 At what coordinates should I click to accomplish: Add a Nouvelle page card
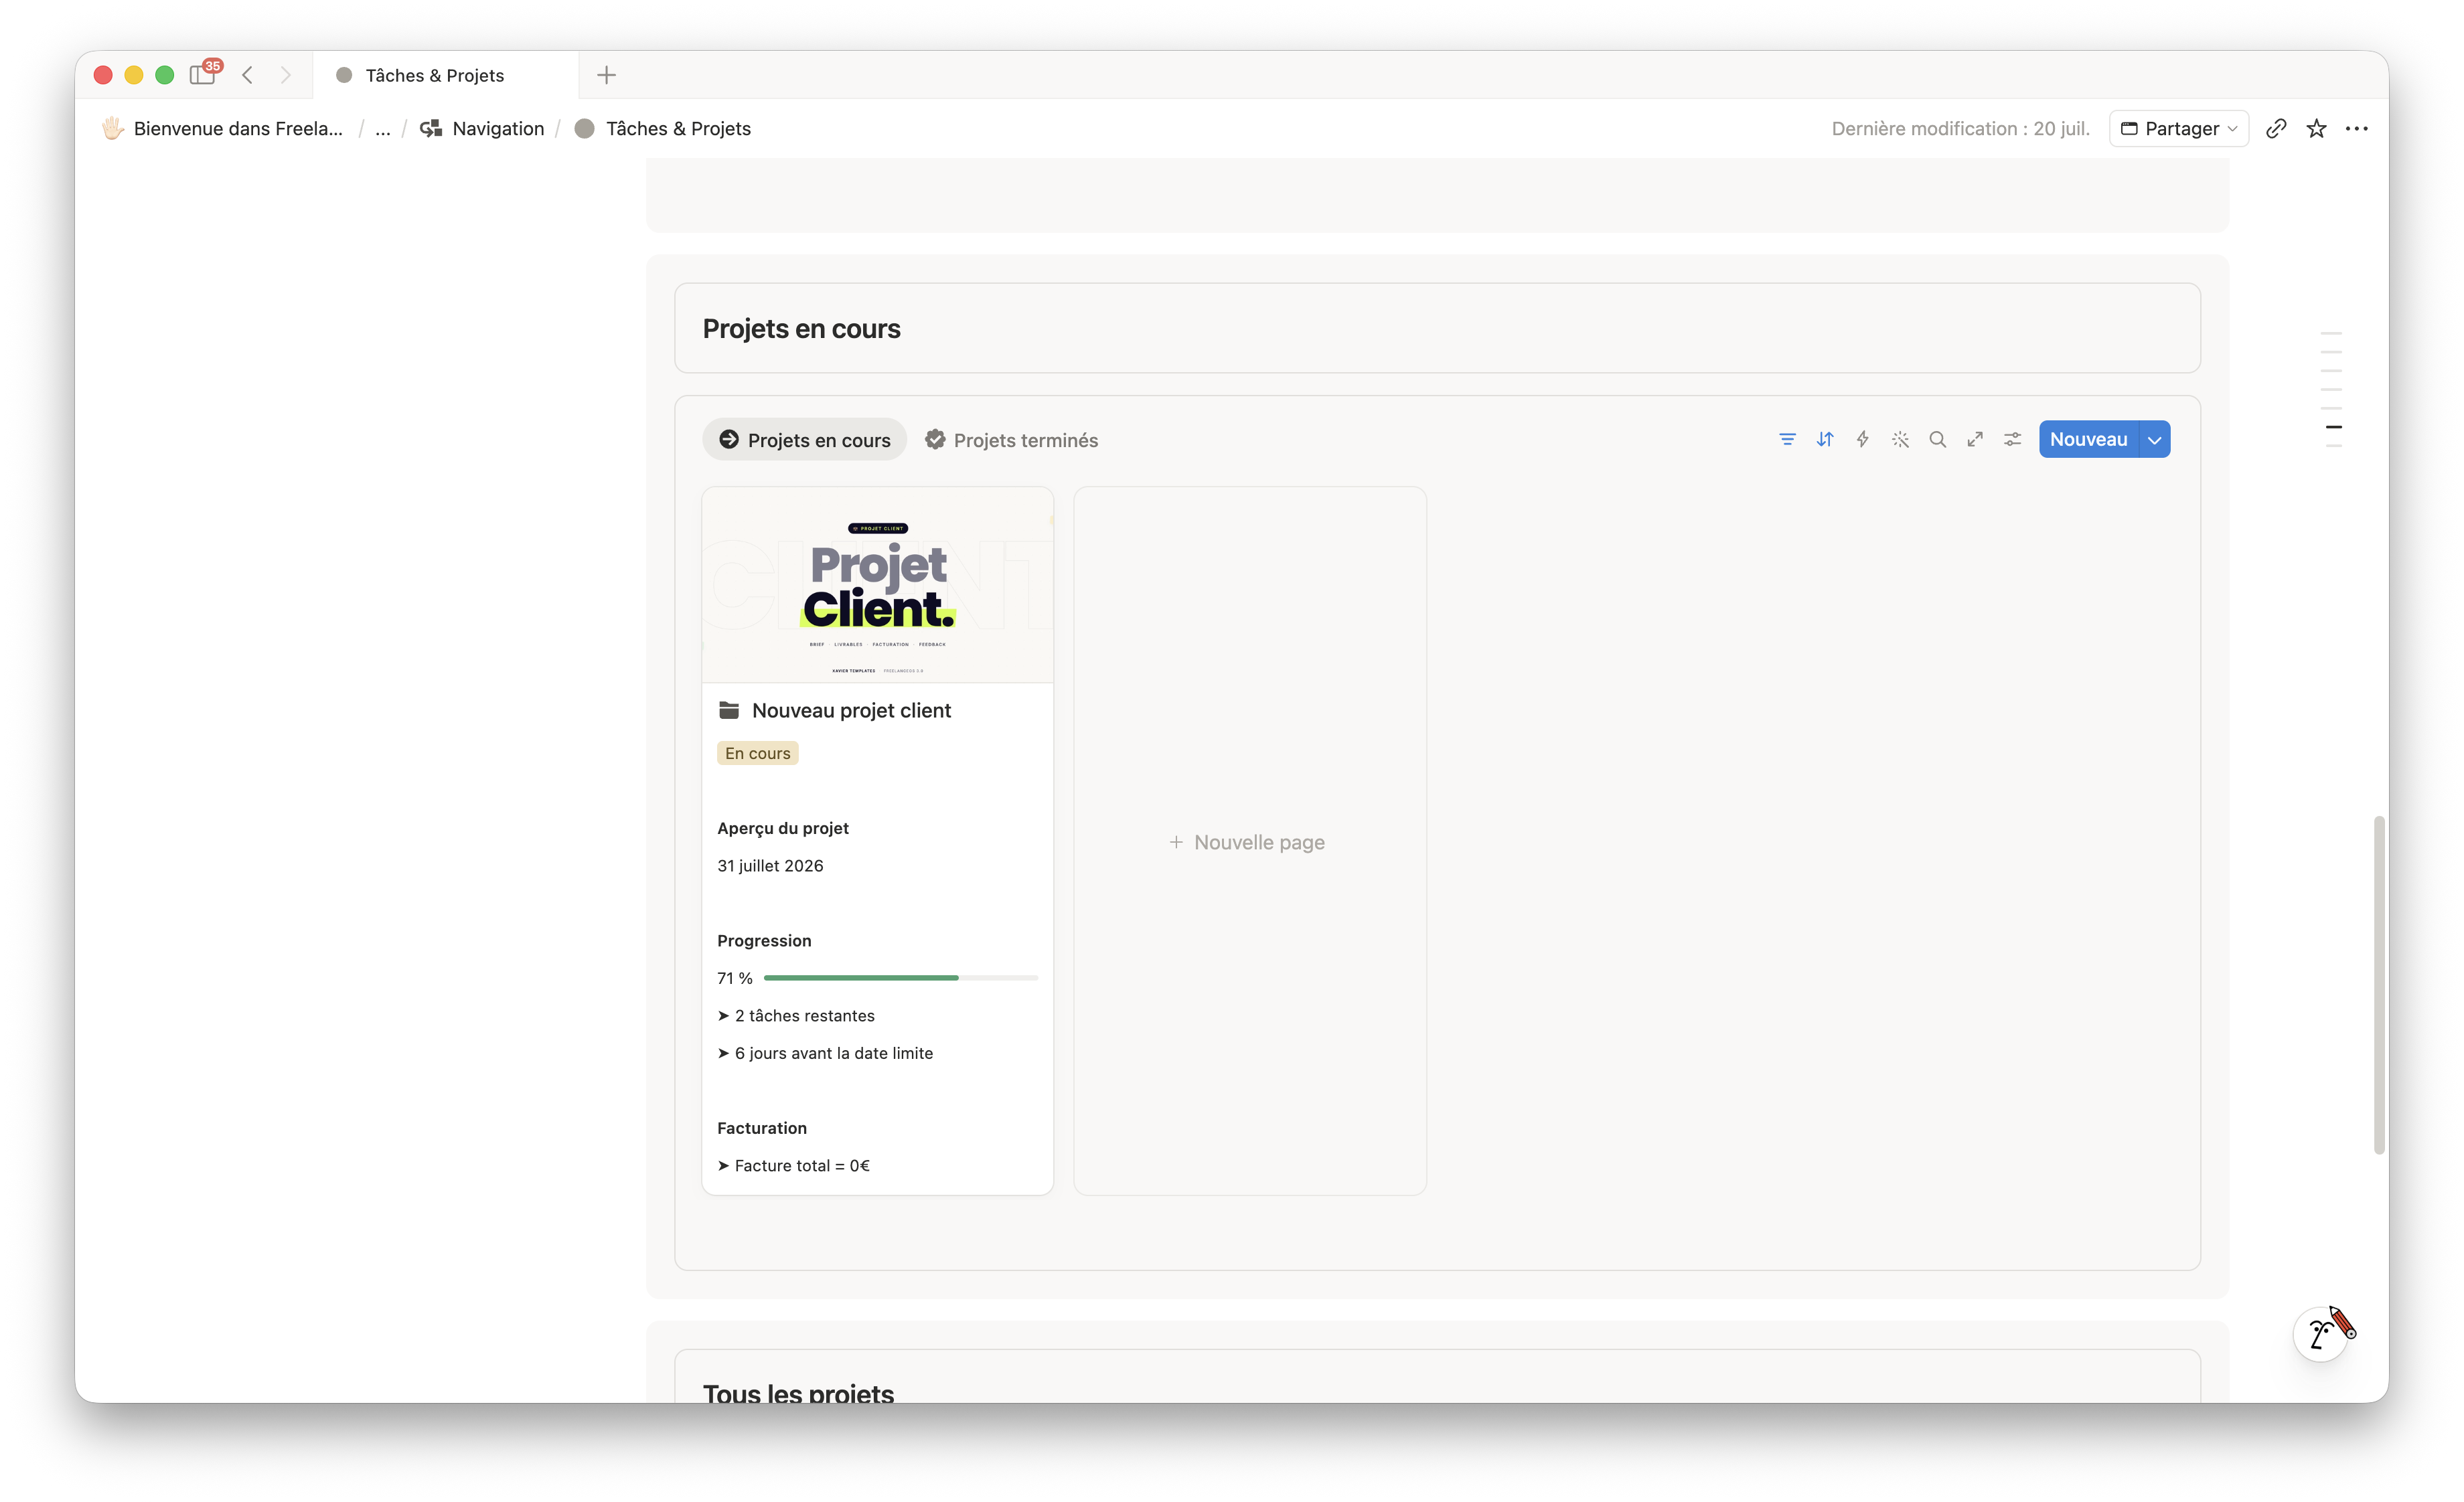pos(1250,841)
